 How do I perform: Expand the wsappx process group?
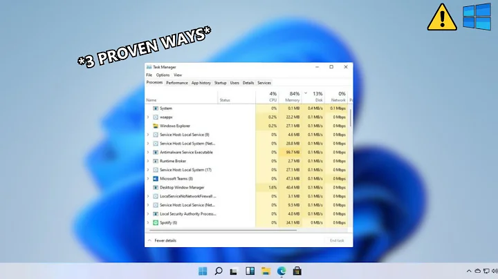148,117
